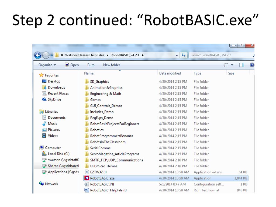Click the GUI_Controls_Demos folder icon
This screenshot has height=207, width=276.
pos(87,106)
